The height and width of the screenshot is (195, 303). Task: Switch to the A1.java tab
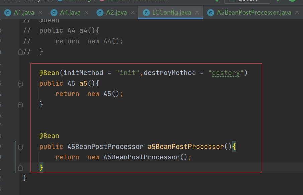point(24,13)
